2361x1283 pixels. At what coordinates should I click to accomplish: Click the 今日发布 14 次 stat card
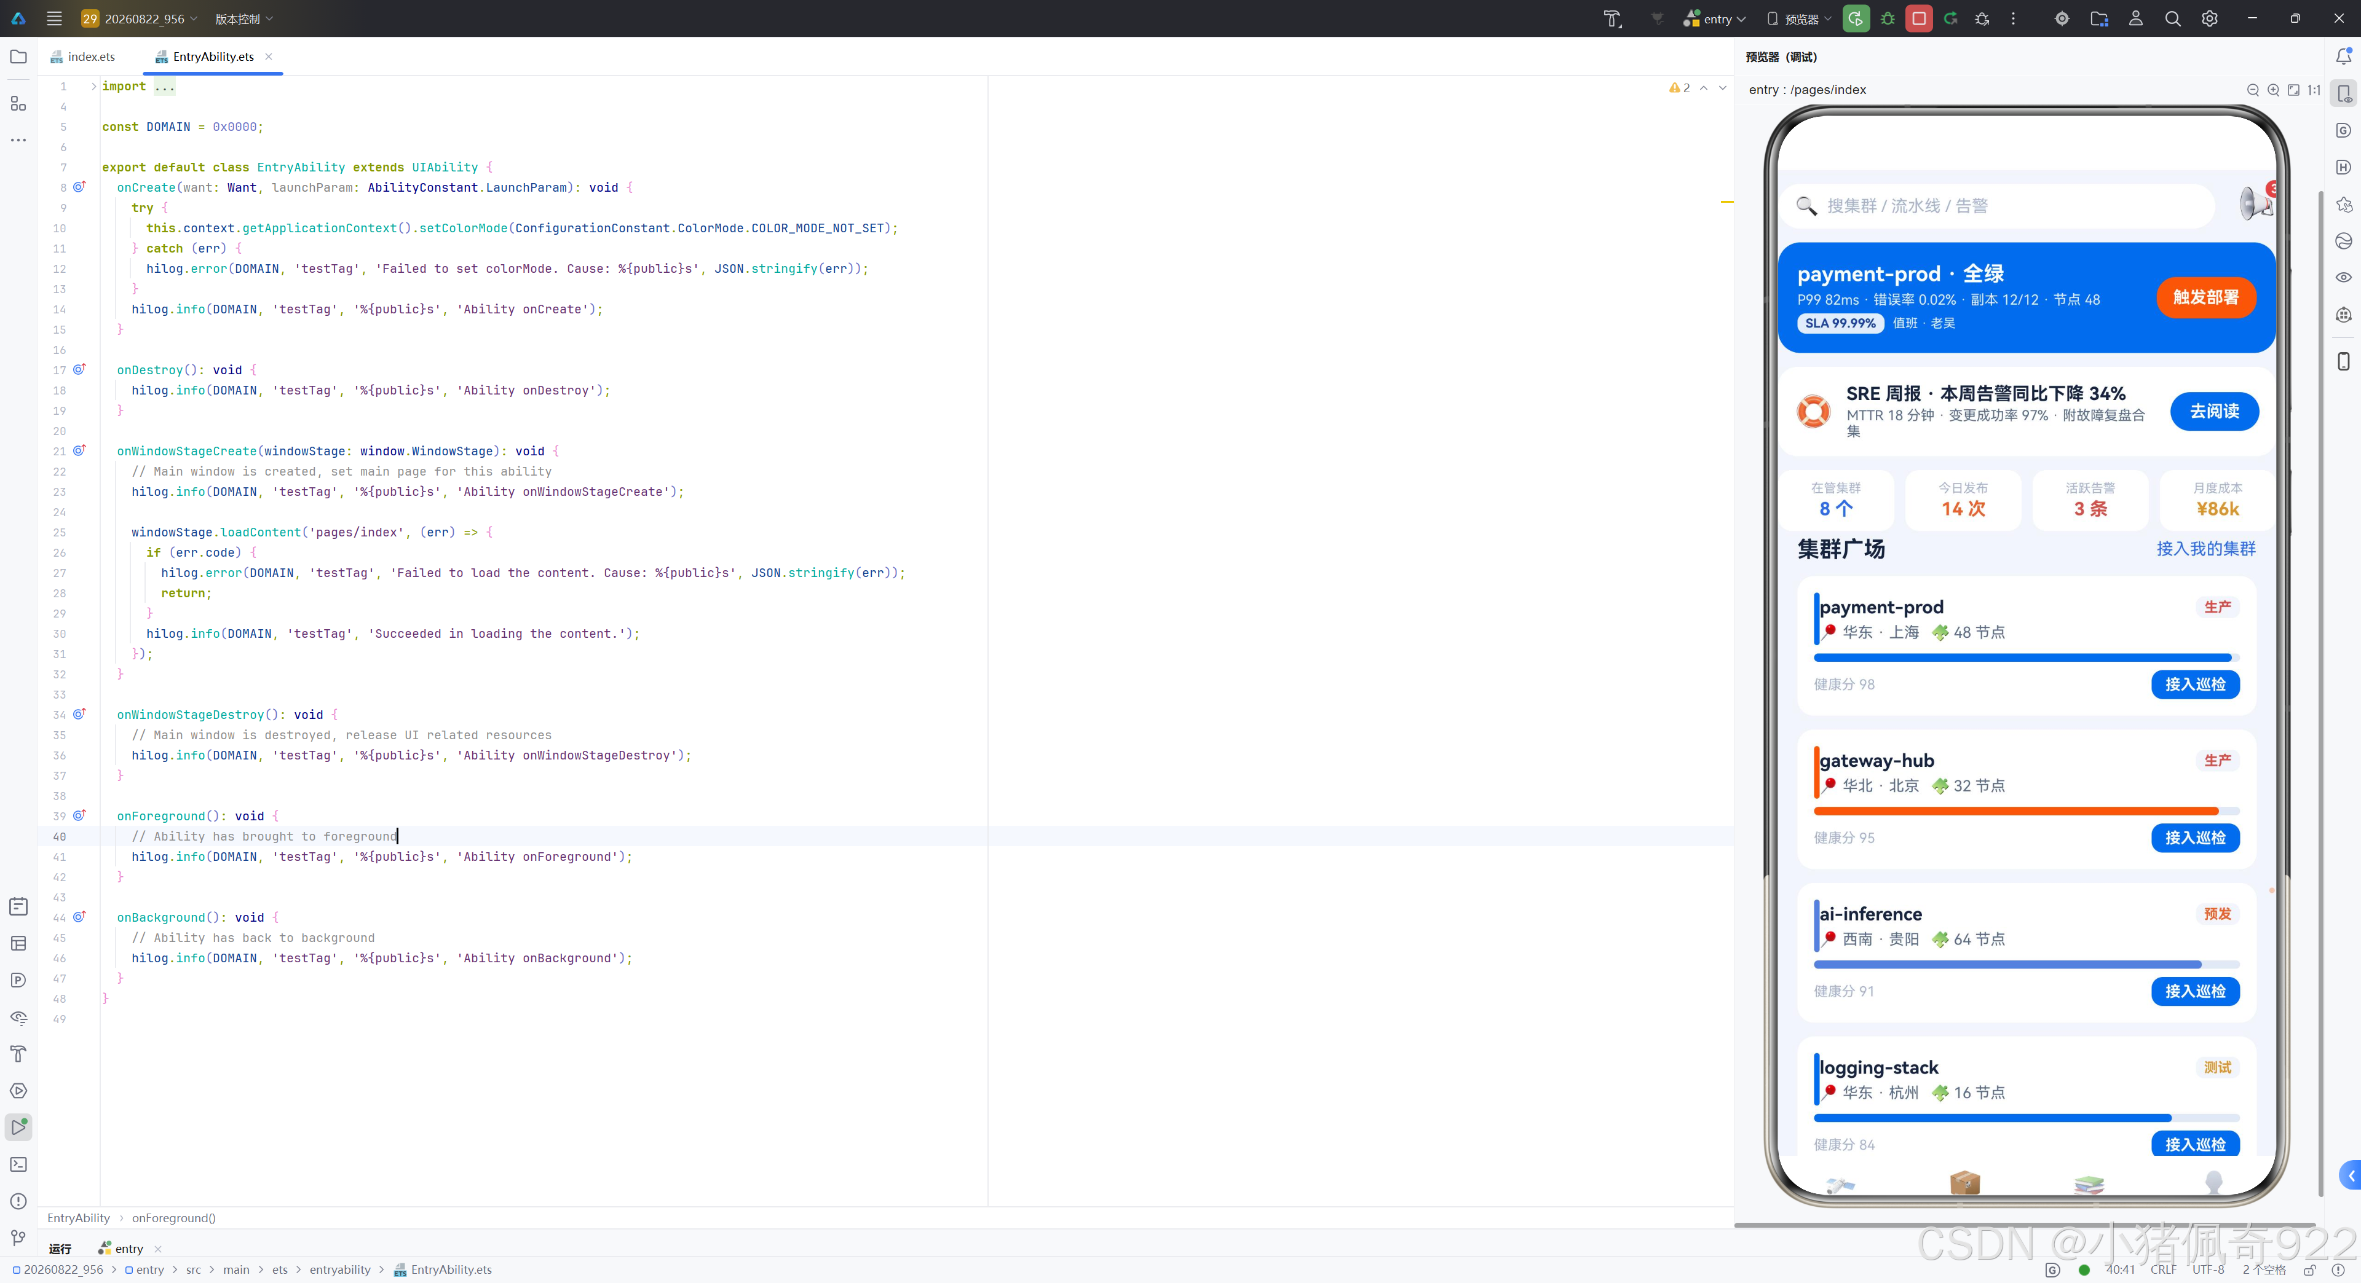click(x=1963, y=500)
